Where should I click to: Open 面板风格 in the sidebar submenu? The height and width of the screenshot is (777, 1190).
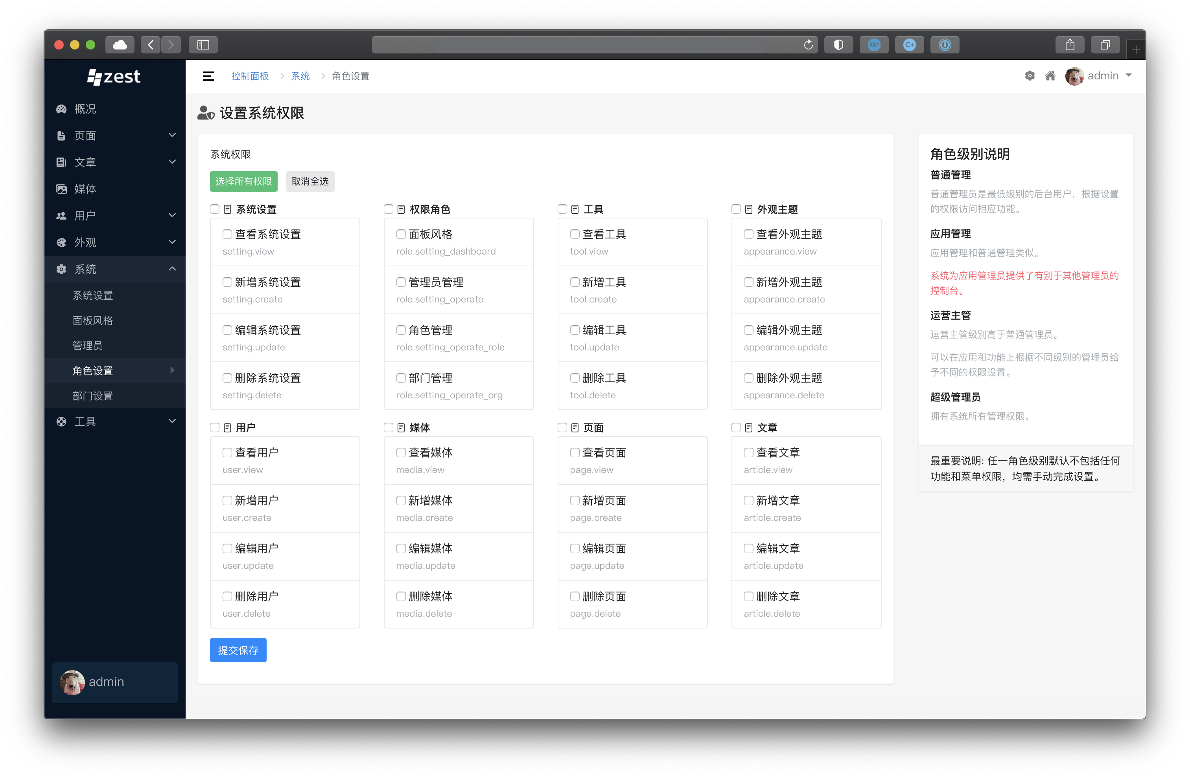[93, 321]
